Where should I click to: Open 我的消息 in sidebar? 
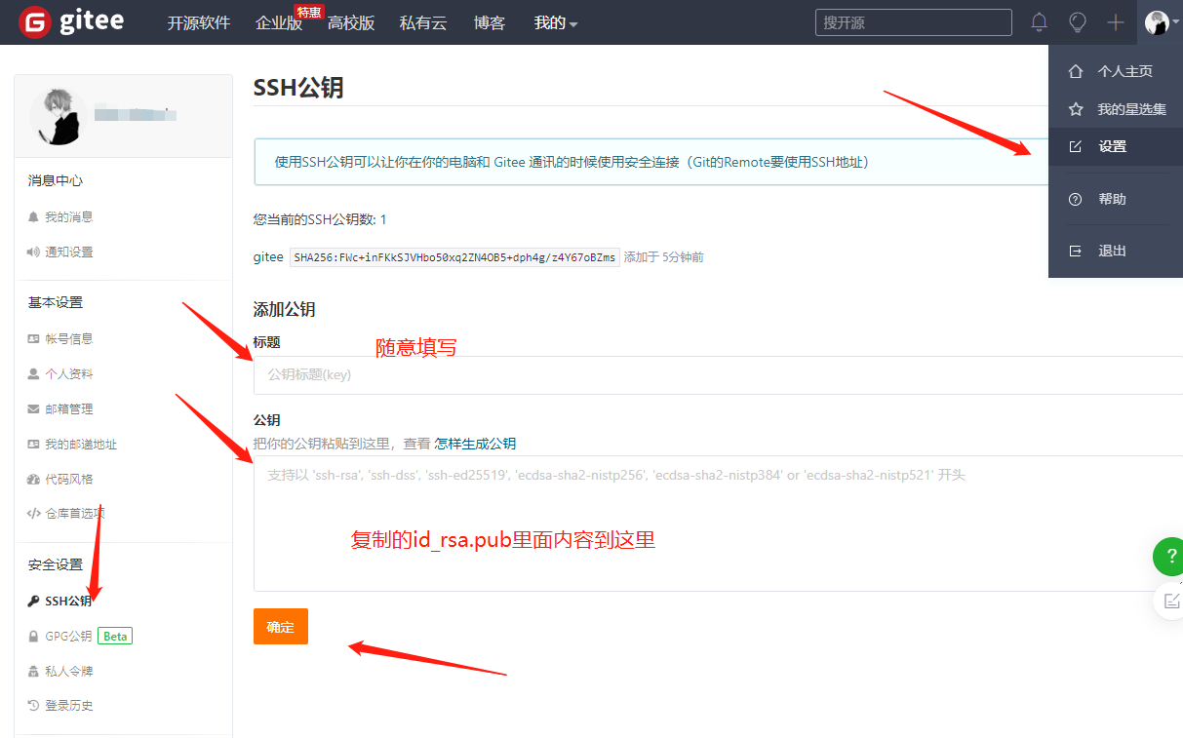click(69, 216)
